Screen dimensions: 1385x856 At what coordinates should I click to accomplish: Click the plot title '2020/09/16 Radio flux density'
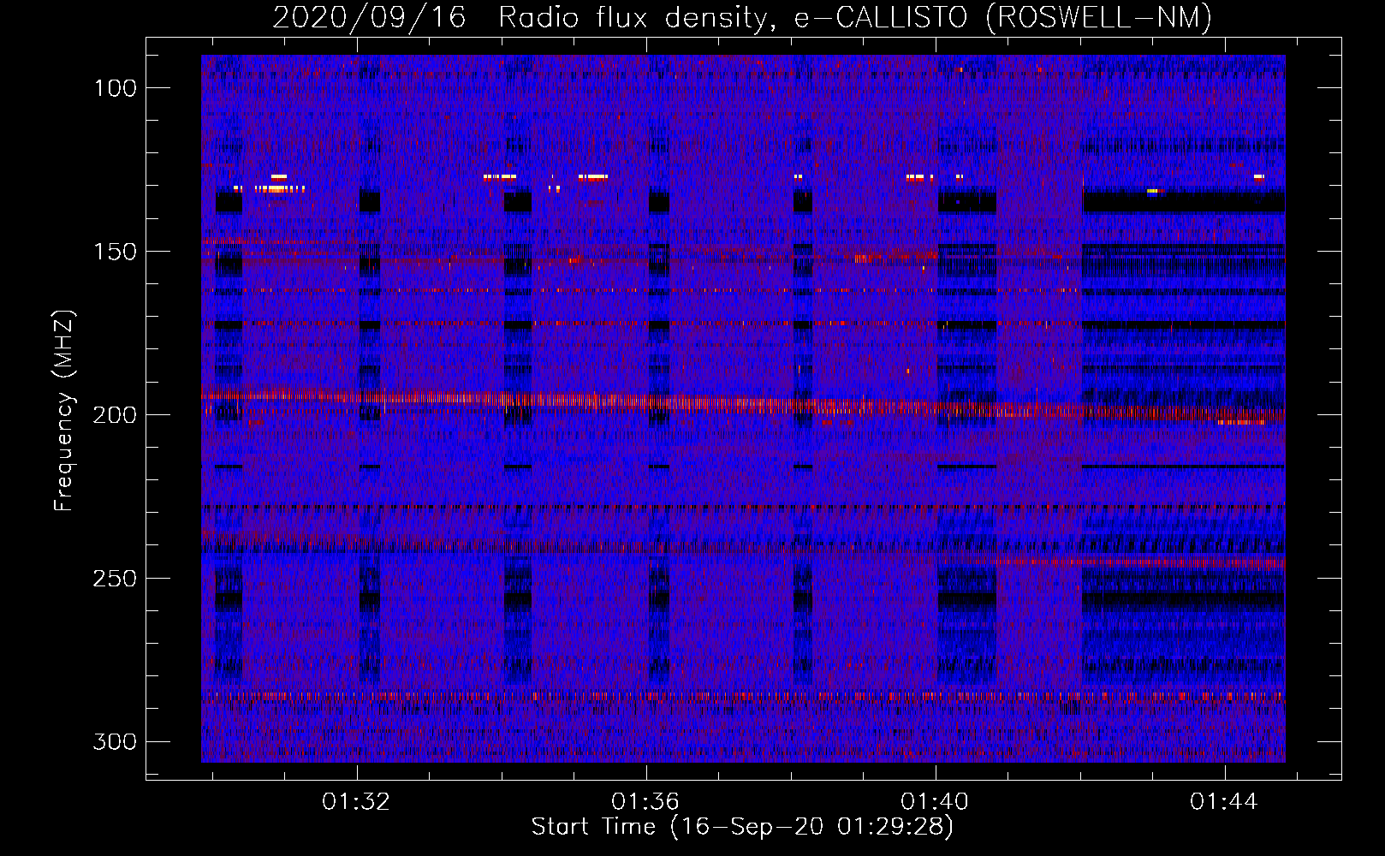coord(524,17)
